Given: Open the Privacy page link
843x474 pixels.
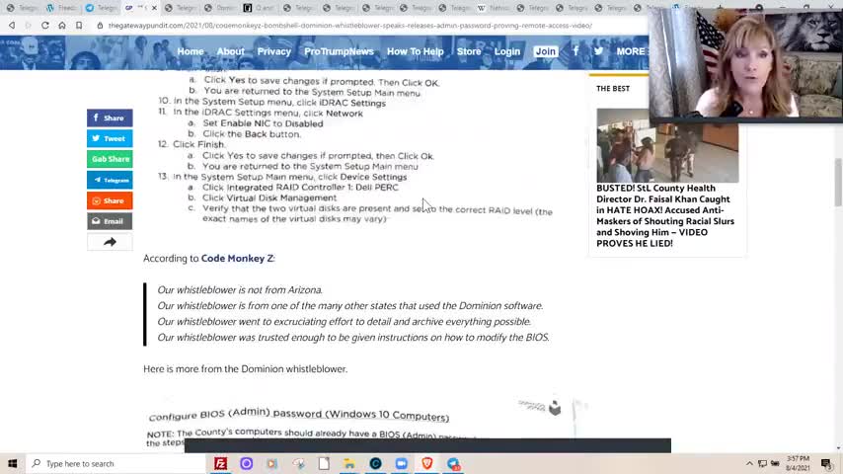Looking at the screenshot, I should click(x=273, y=51).
